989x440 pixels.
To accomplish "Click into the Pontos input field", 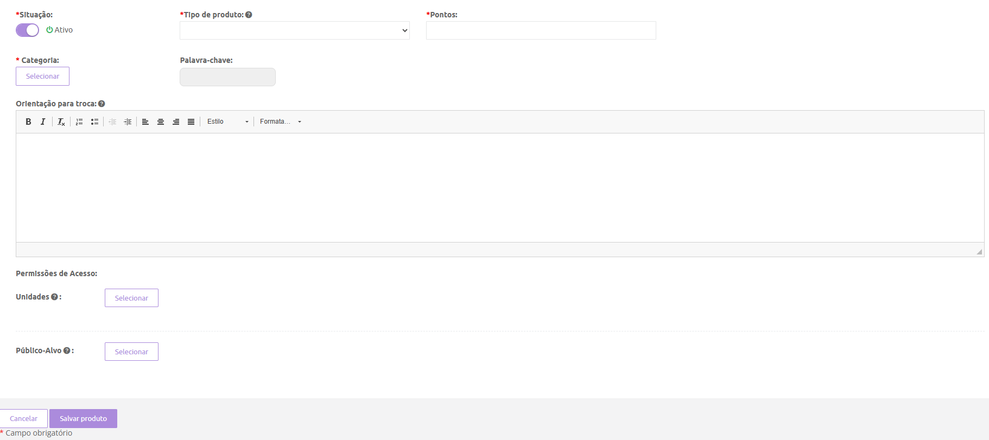I will [541, 30].
